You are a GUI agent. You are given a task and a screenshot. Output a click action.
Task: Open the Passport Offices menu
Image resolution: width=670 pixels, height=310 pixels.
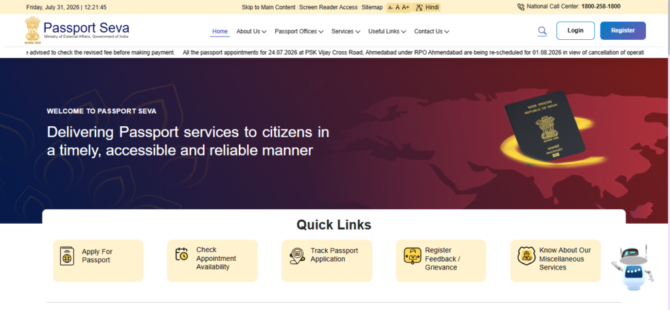296,31
